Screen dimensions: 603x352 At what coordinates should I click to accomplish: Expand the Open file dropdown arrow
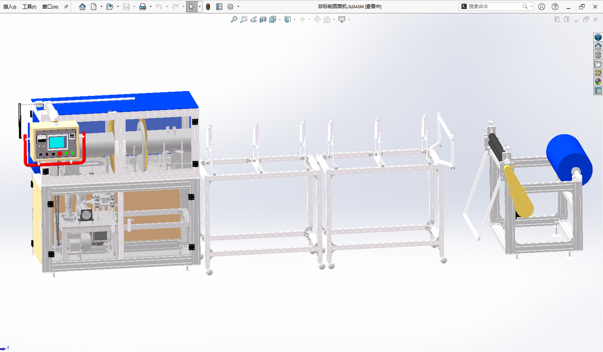click(x=118, y=7)
